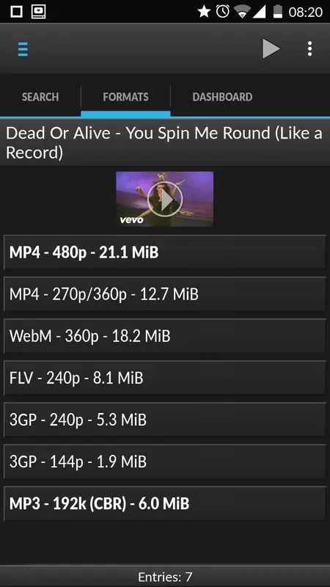Switch to the SEARCH tab

pos(40,97)
